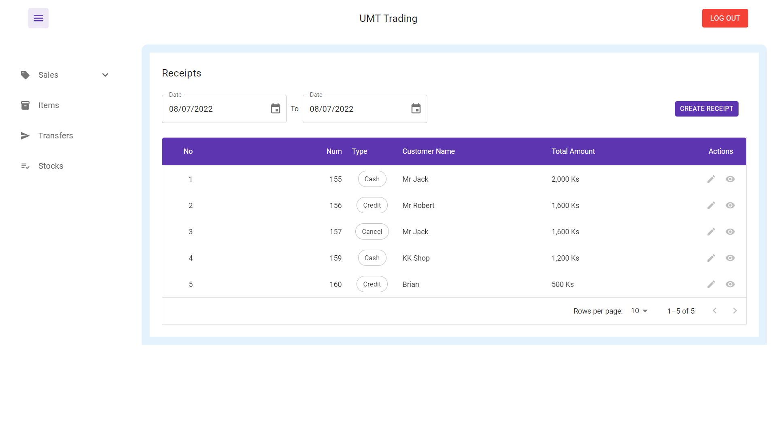View Brian's receipt using eye icon

tap(730, 284)
